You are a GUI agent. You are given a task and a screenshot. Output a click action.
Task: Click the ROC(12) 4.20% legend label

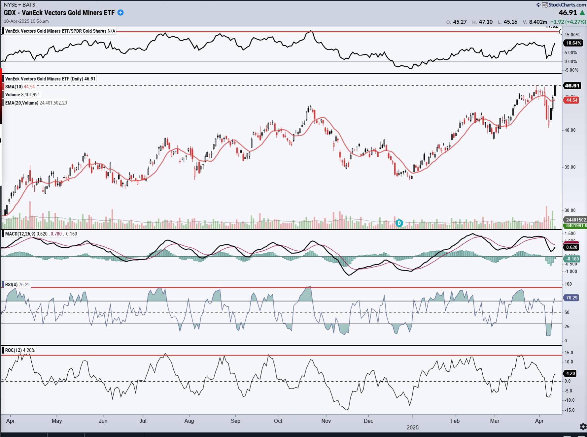tap(20, 350)
